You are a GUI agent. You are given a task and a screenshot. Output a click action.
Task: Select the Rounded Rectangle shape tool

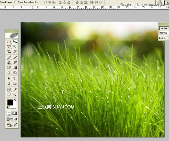click(x=15, y=83)
